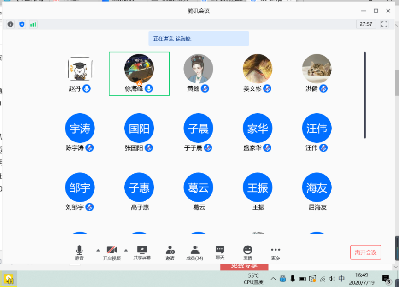The image size is (399, 287).
Task: Open Windows notification center
Action: (x=386, y=279)
